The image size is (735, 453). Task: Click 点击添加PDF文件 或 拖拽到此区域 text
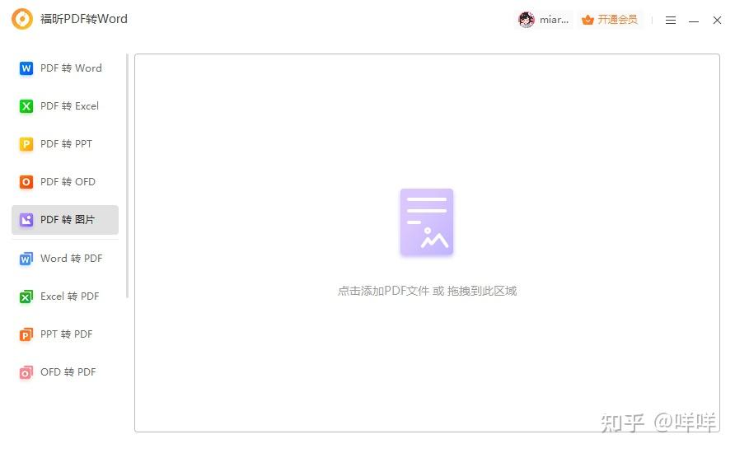(x=427, y=291)
